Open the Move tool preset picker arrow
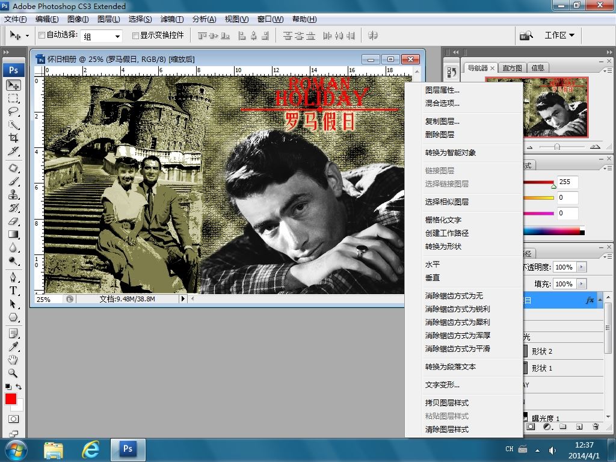The image size is (616, 462). pos(27,35)
